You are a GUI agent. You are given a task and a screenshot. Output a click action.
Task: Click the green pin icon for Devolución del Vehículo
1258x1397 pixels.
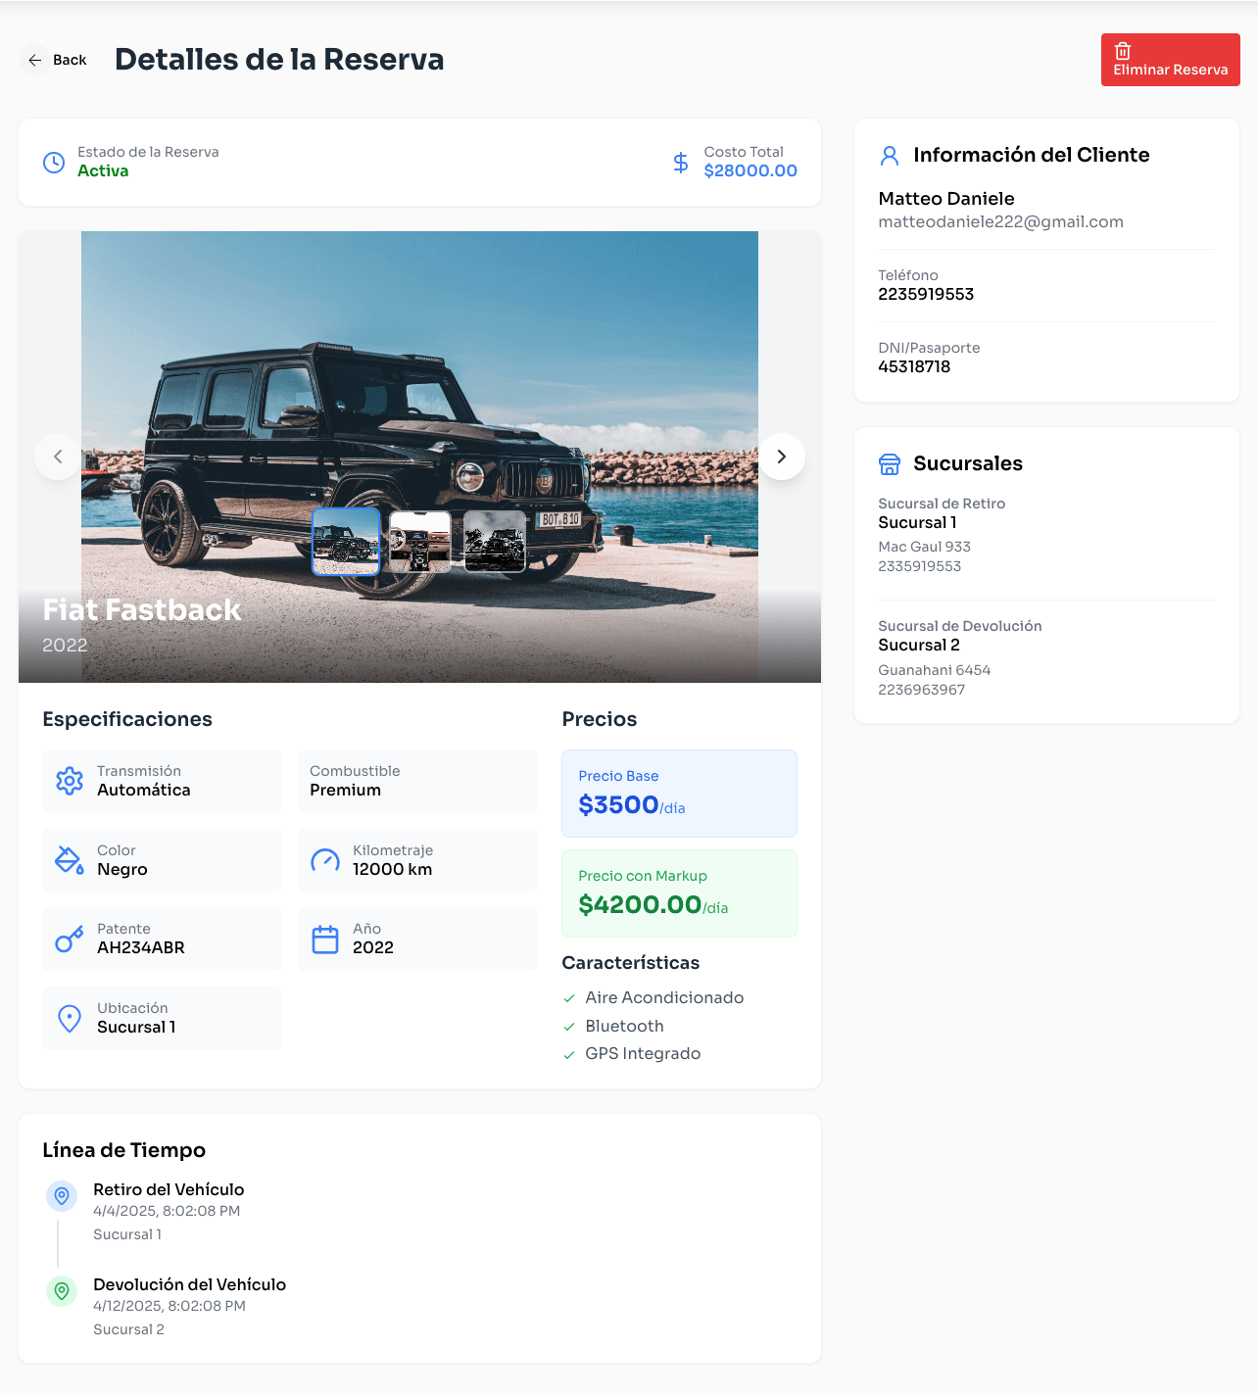point(62,1291)
